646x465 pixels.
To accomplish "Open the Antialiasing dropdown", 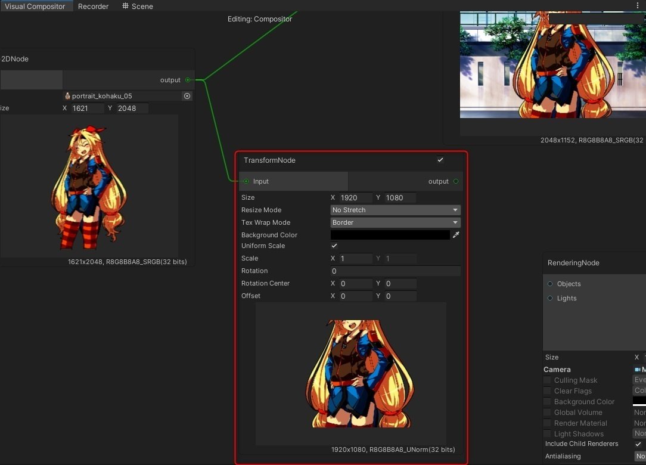I will click(x=640, y=456).
